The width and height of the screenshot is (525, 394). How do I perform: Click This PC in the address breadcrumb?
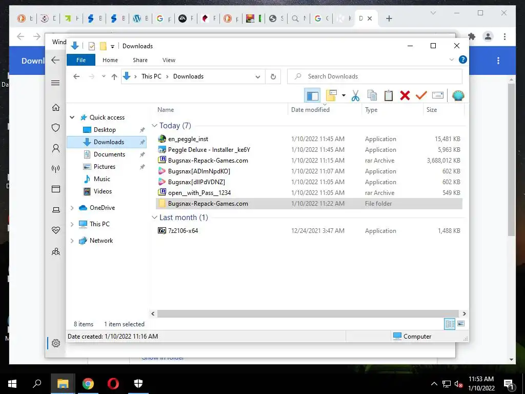[151, 76]
